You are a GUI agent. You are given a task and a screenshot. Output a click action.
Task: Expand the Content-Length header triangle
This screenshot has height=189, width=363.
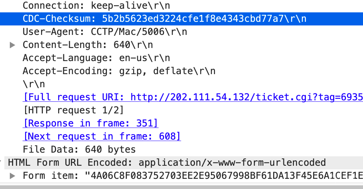coord(12,45)
